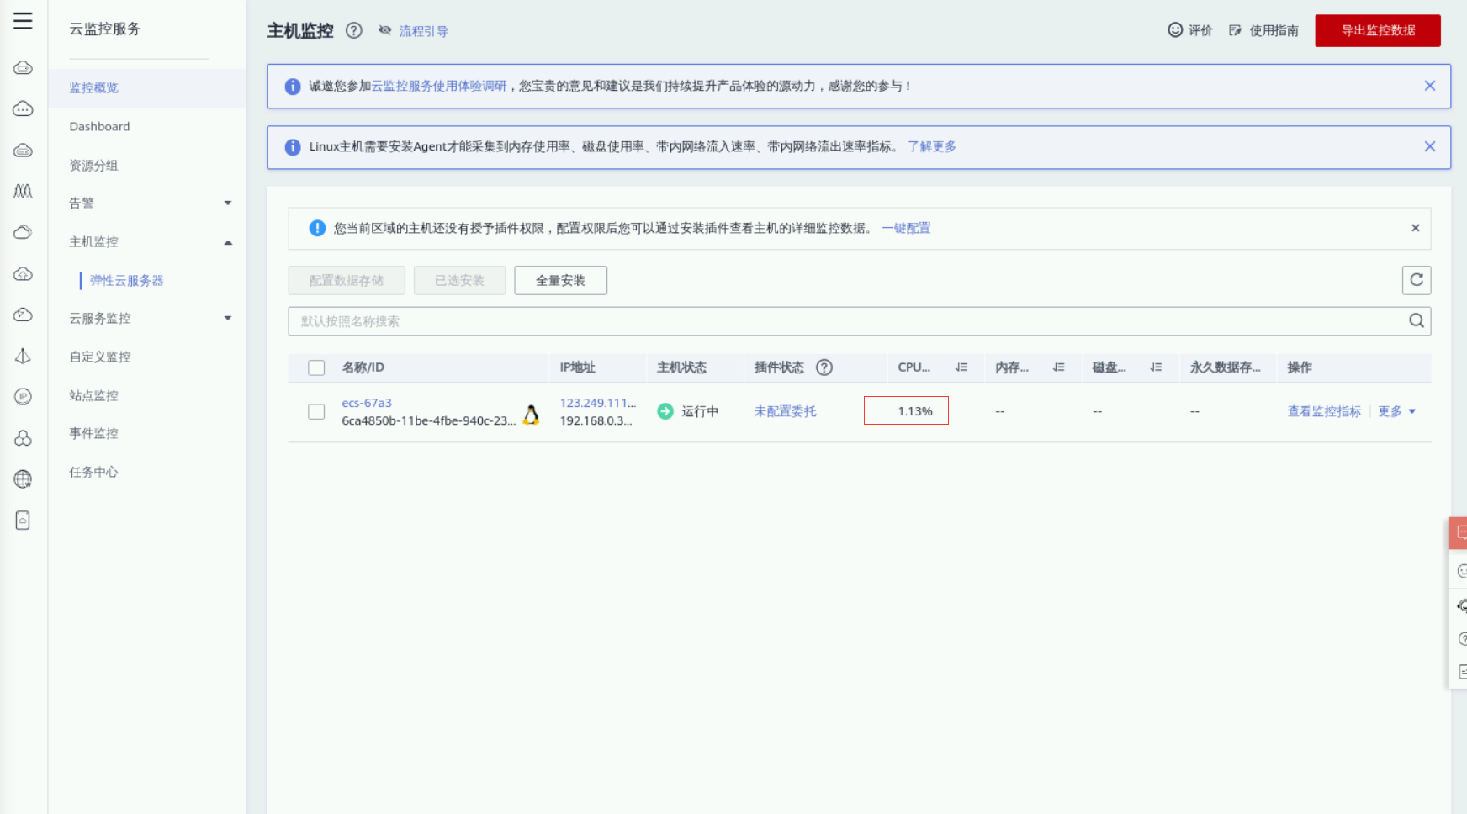Open the red chat feedback widget
This screenshot has height=814, width=1467.
1459,533
